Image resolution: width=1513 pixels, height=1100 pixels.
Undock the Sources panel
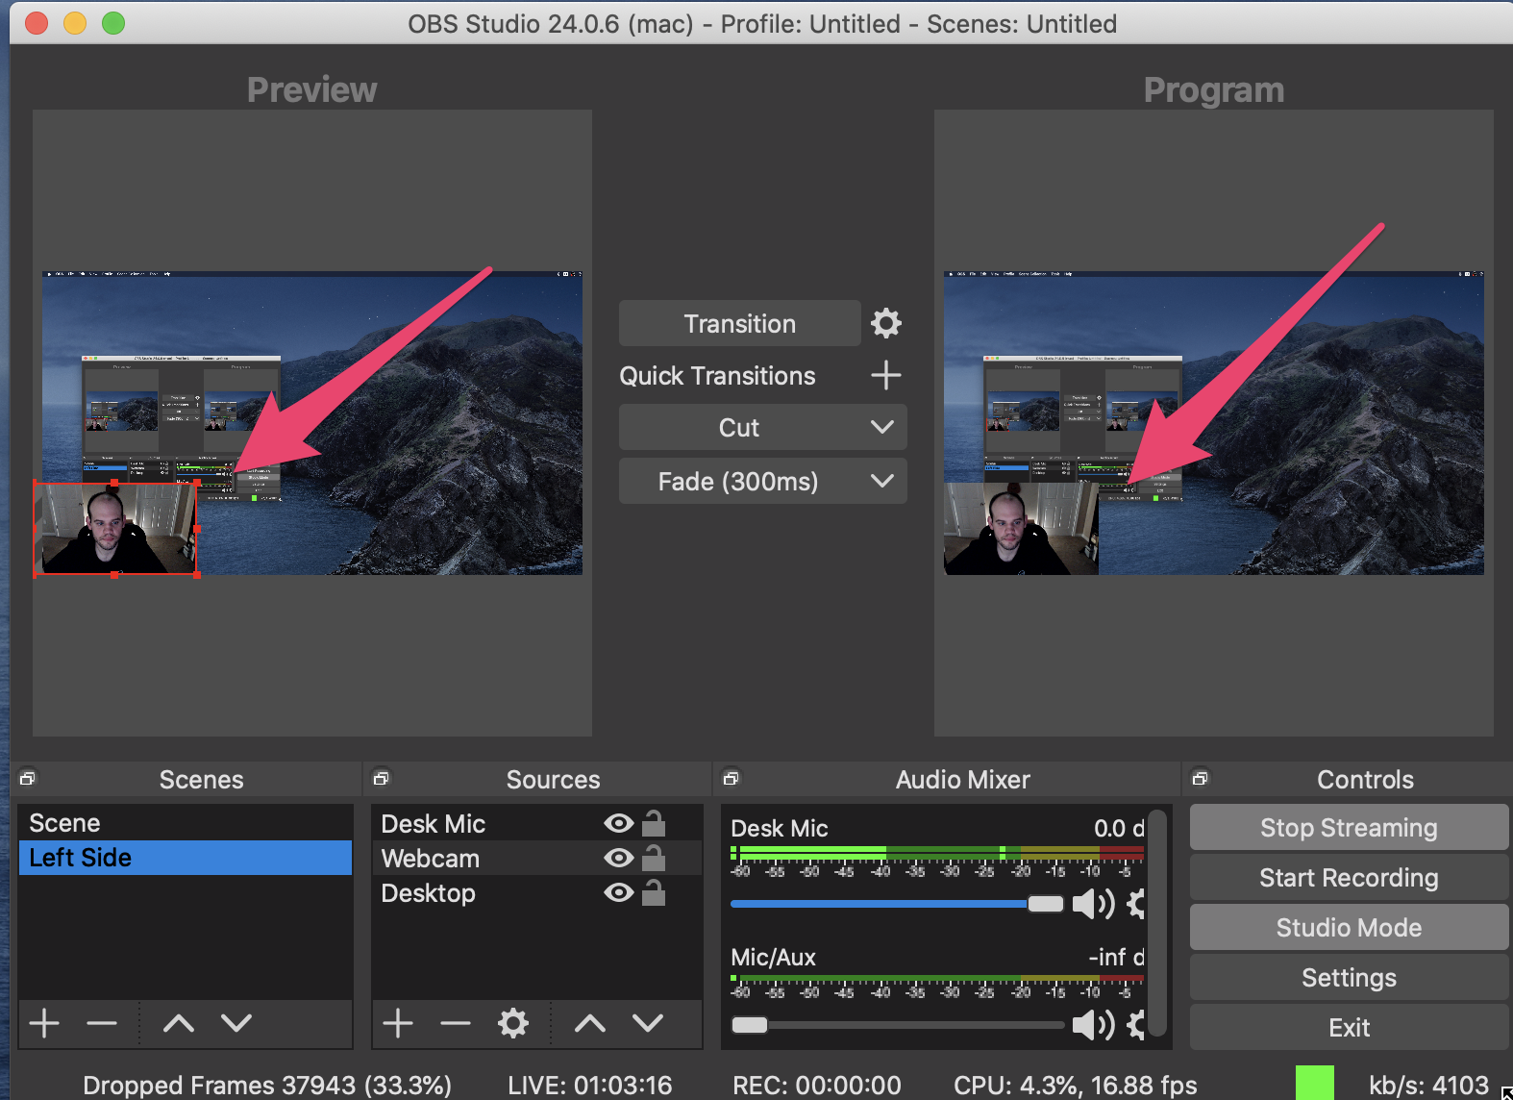click(x=381, y=778)
